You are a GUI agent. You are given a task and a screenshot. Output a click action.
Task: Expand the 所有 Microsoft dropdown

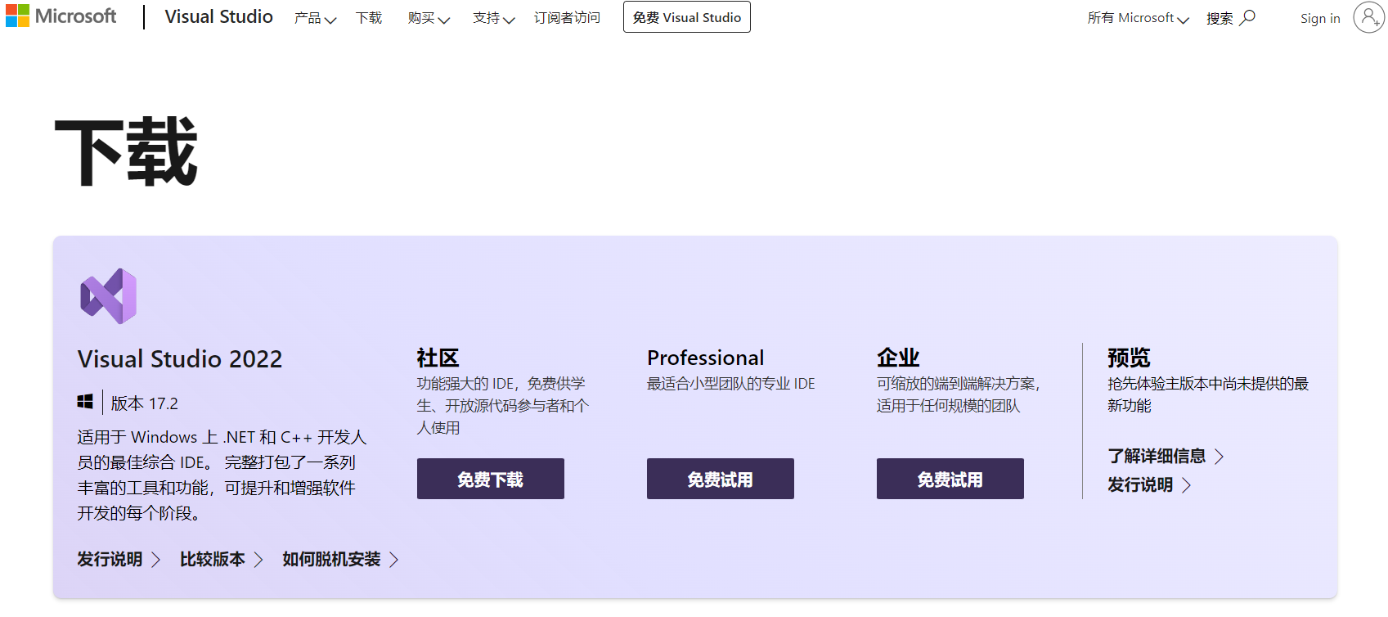pos(1138,18)
